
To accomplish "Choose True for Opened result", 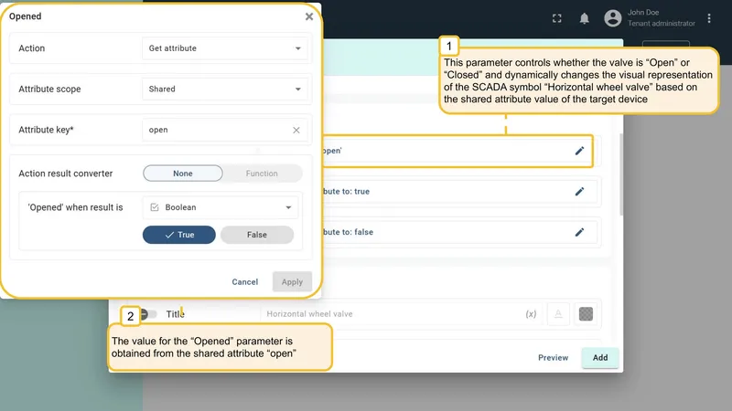I will (x=179, y=235).
